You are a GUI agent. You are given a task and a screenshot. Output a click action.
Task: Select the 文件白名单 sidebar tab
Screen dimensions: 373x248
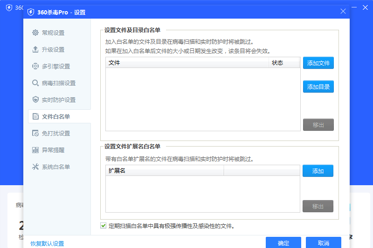click(x=59, y=116)
